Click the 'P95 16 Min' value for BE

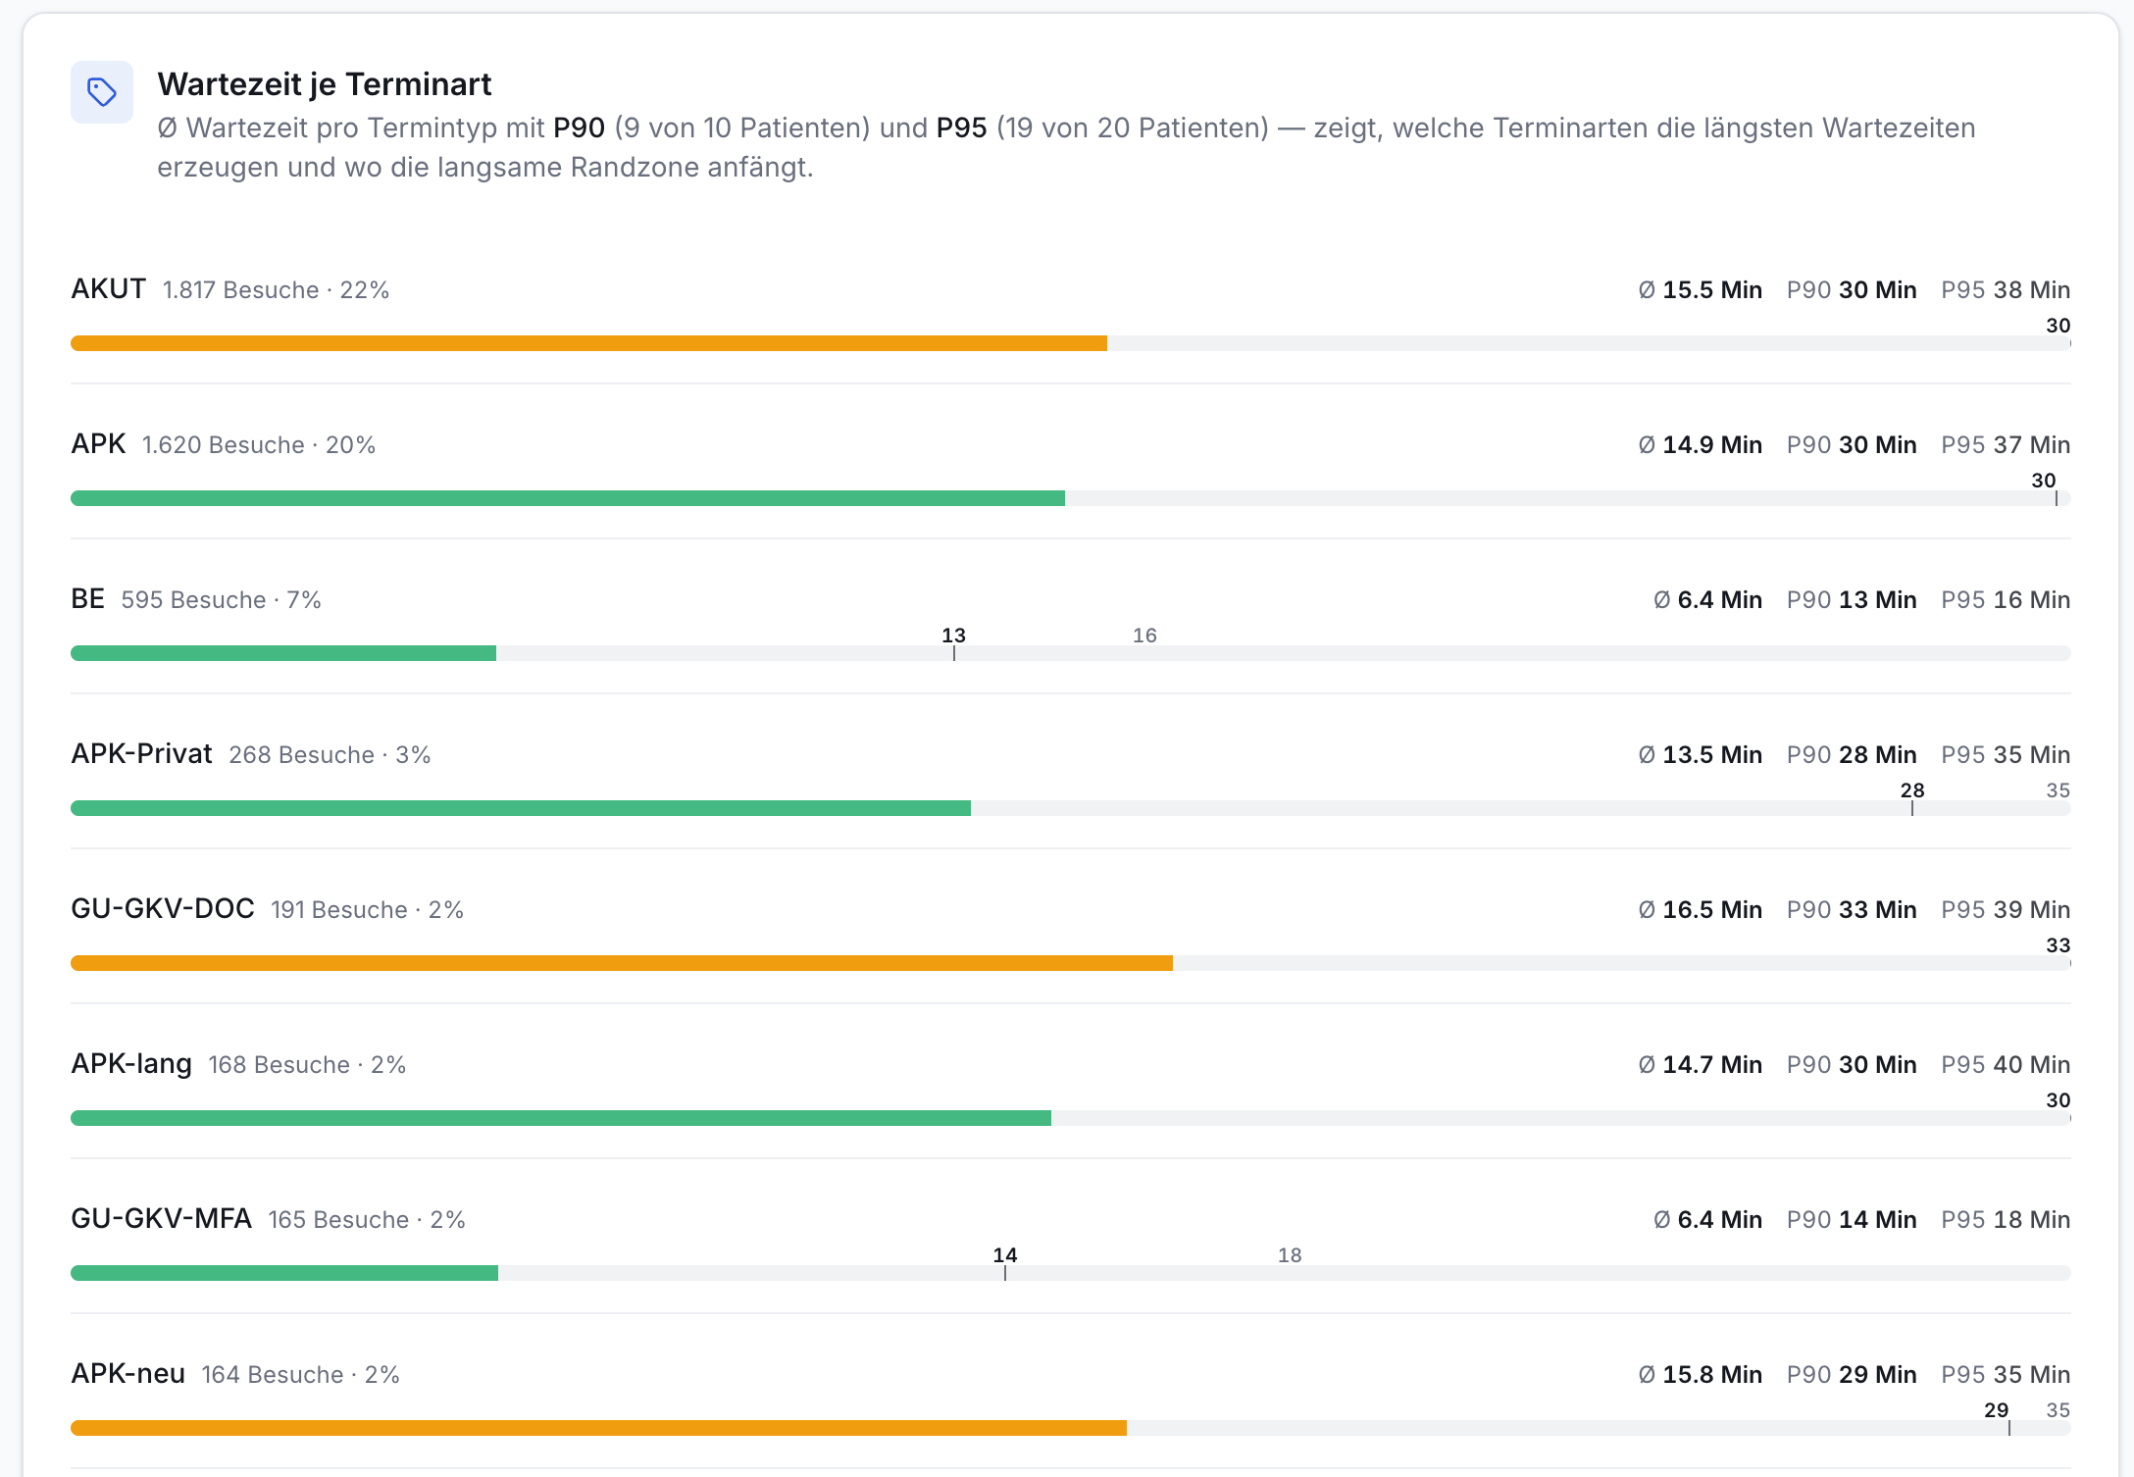pos(2006,600)
